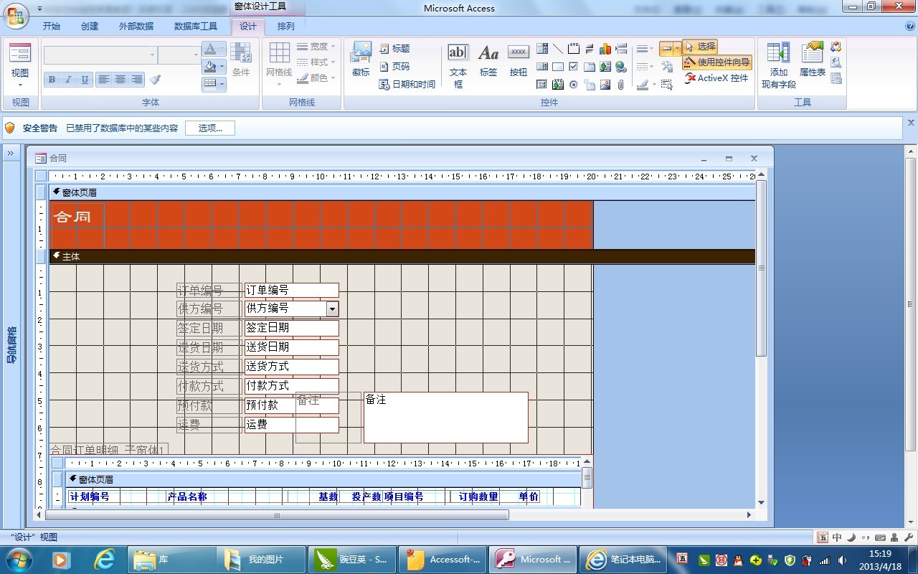Switch to the 创建 ribbon tab

tap(90, 27)
